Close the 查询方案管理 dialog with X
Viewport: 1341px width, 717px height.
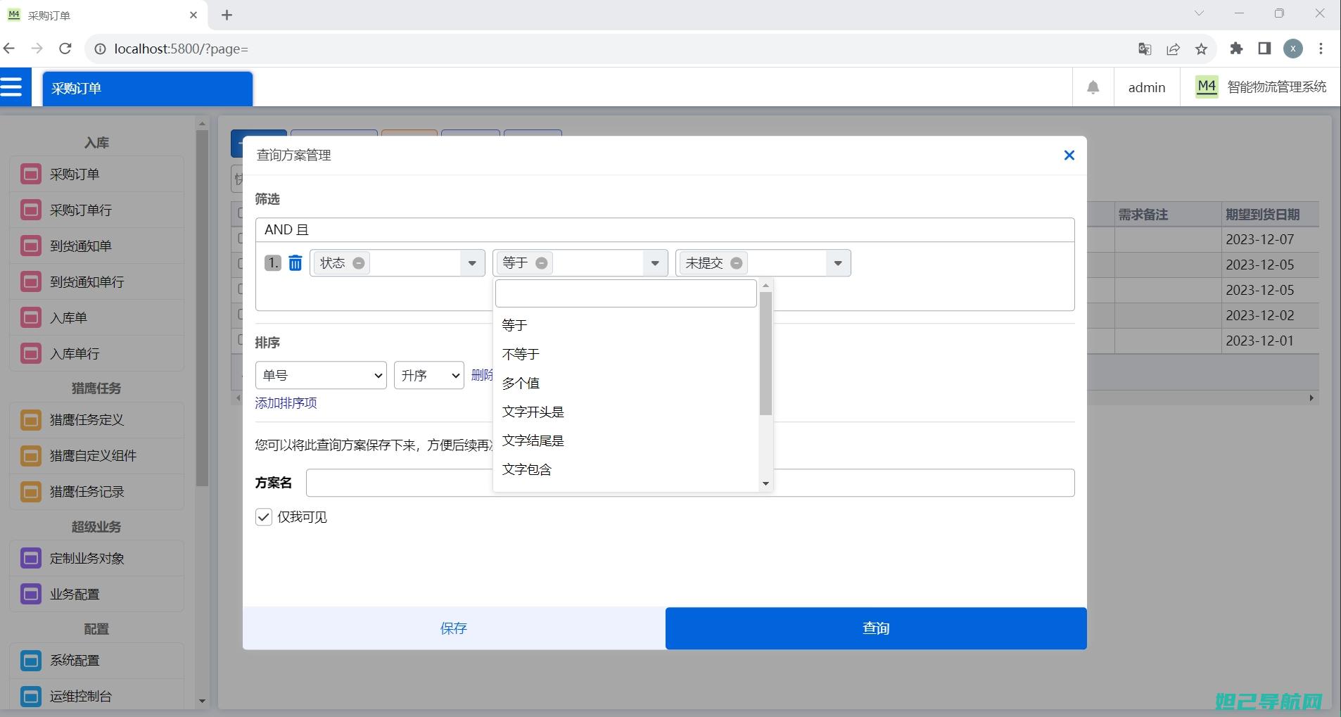click(x=1069, y=155)
